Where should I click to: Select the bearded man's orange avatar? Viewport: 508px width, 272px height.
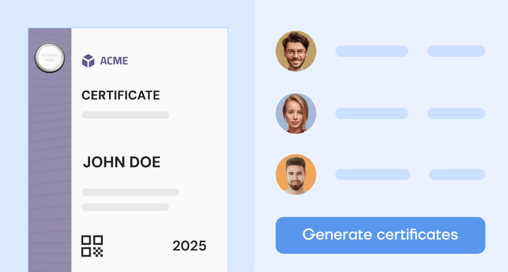[x=296, y=174]
